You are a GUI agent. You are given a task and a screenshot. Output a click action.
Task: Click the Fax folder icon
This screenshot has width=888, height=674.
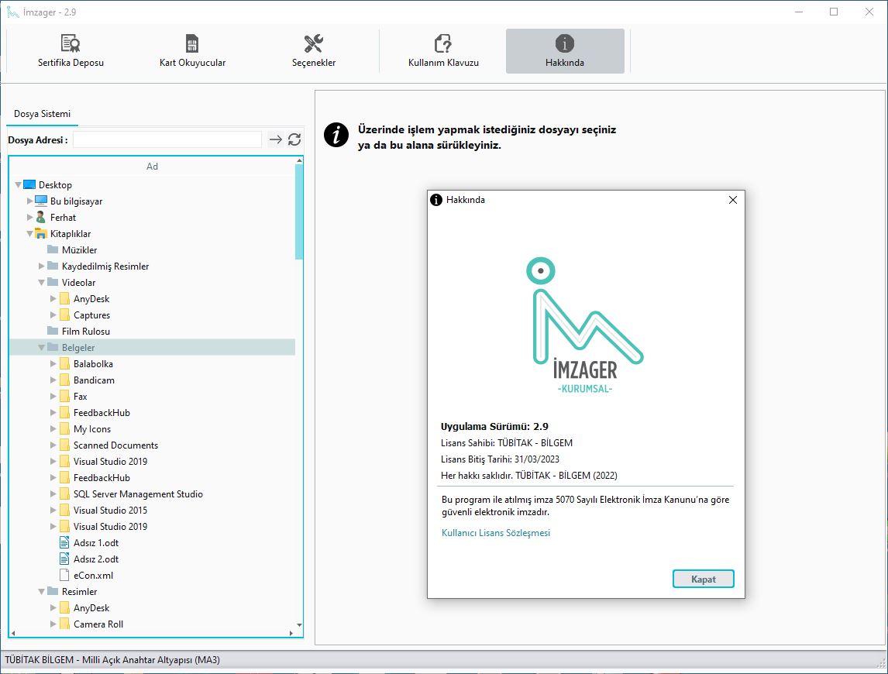(64, 397)
